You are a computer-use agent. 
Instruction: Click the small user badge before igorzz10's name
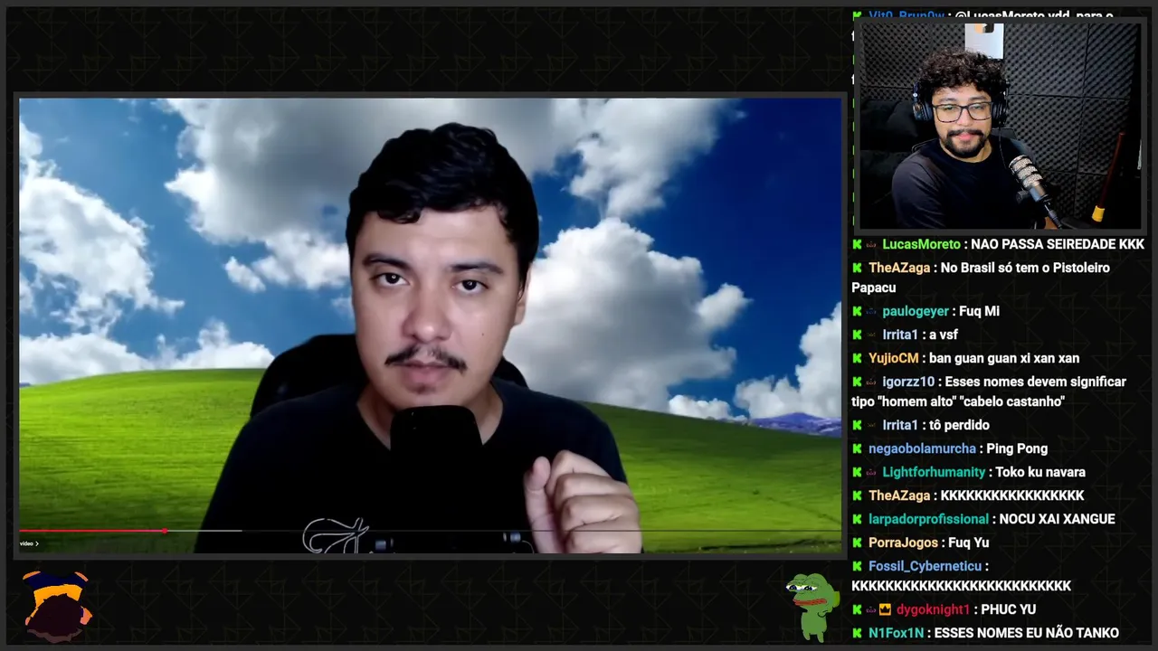(x=871, y=382)
